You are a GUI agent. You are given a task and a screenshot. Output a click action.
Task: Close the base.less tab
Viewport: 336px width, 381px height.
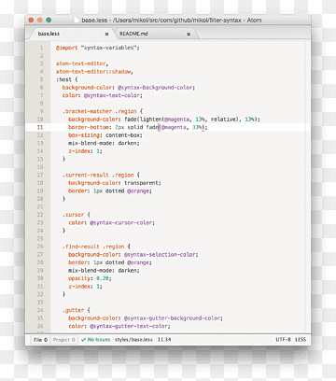[x=106, y=34]
